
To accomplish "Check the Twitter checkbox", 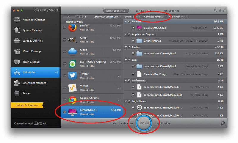I will click(x=65, y=76).
